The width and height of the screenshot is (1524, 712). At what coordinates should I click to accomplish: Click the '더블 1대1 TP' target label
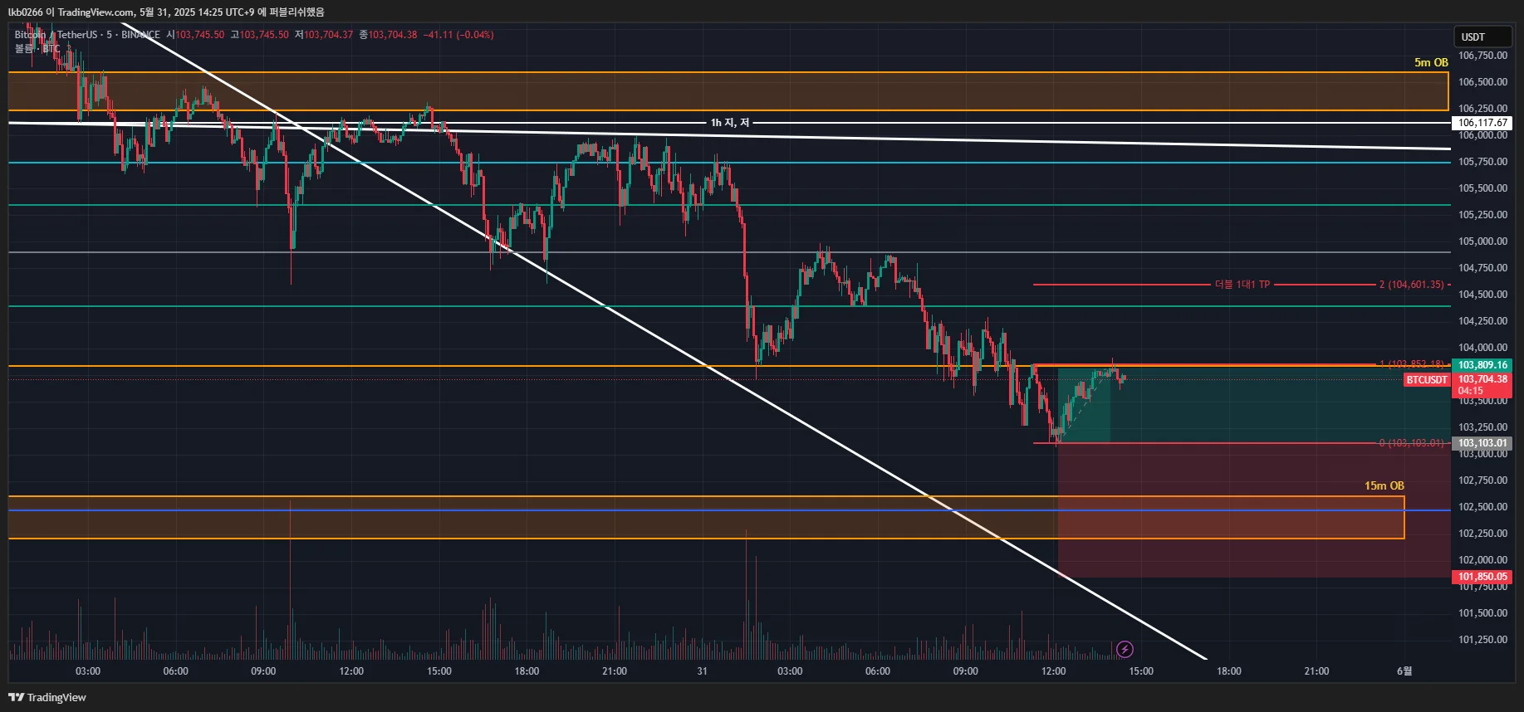1242,285
